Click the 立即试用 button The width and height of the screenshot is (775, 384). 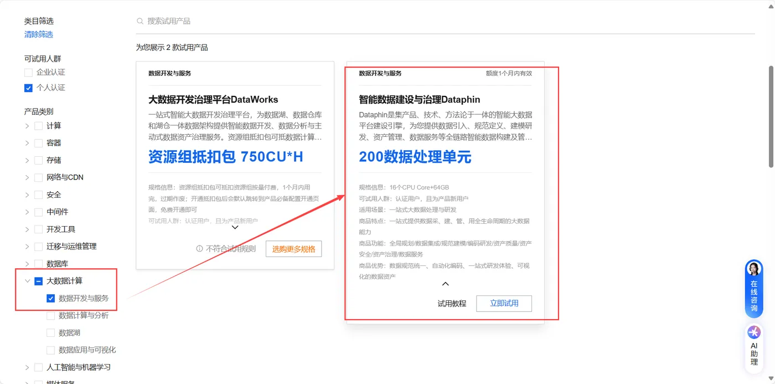pos(504,304)
